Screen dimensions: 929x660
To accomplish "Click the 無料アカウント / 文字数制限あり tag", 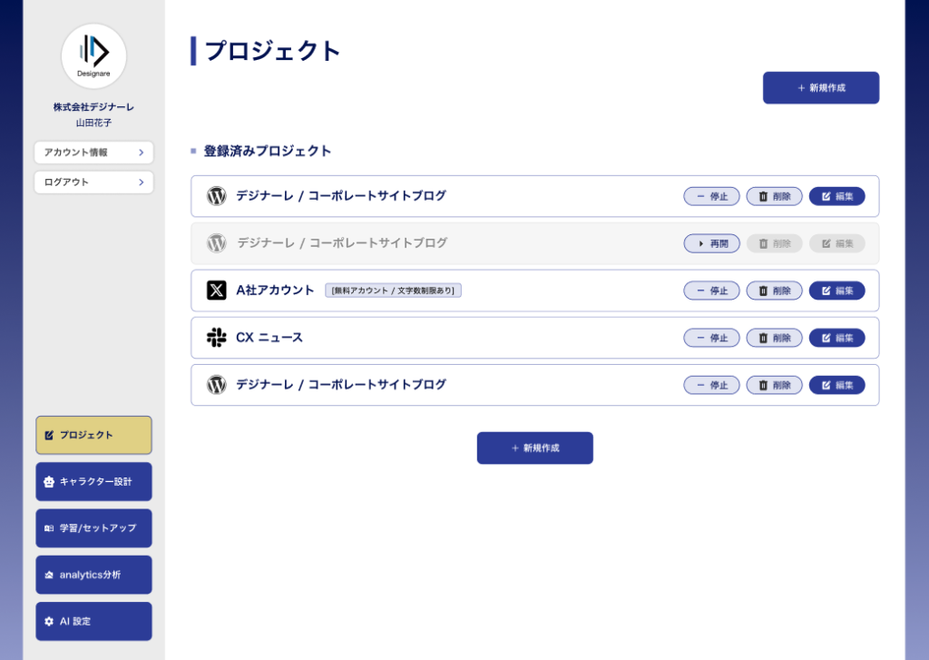I will point(394,291).
